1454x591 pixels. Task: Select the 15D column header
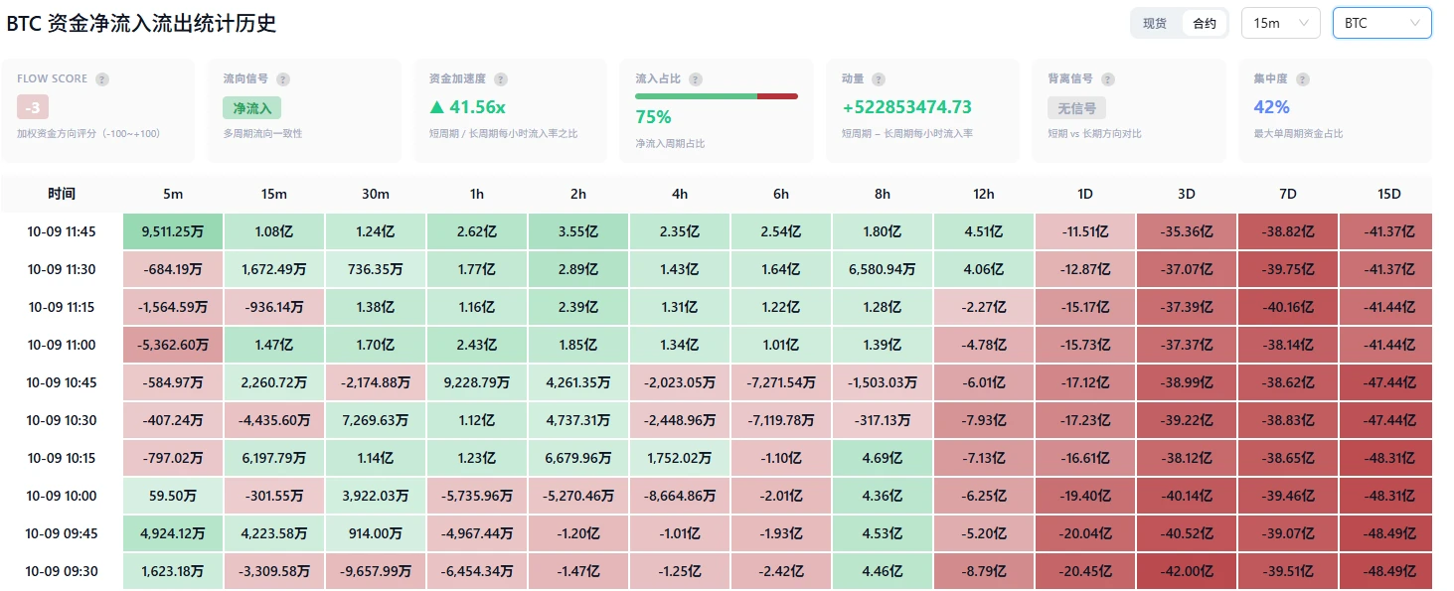tap(1389, 194)
